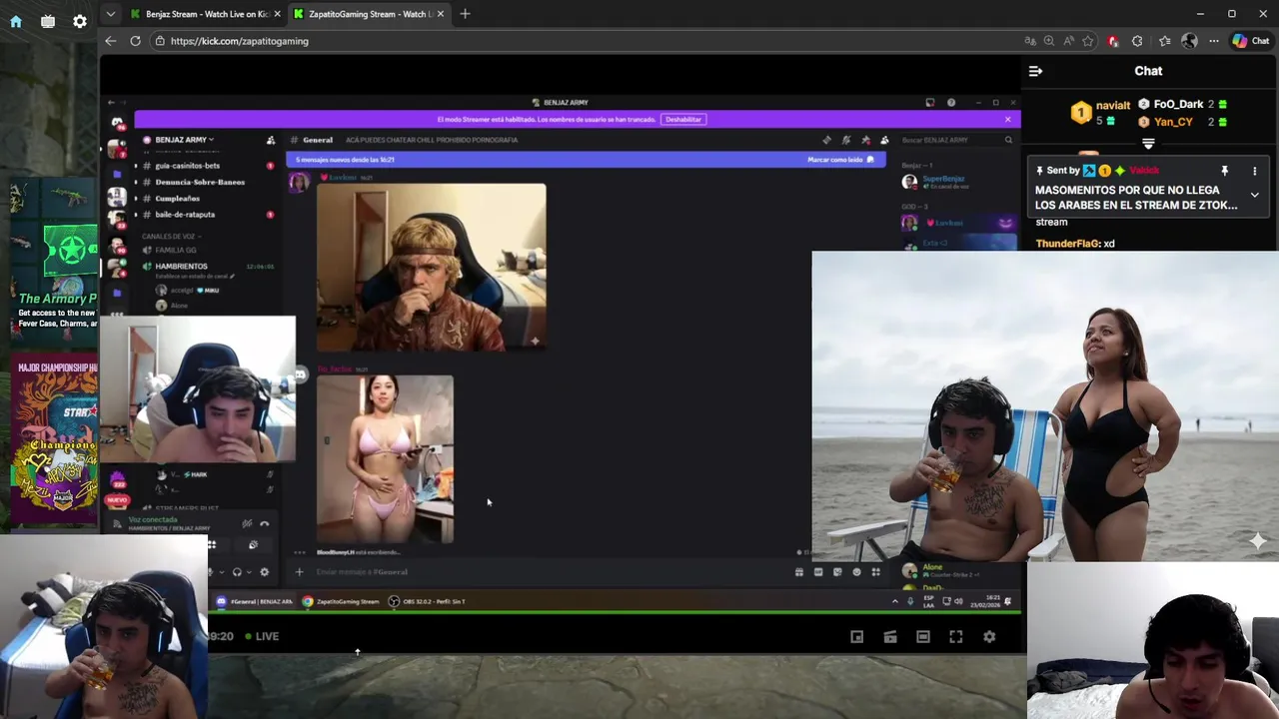1279x719 pixels.
Task: Open the Tyrion meme image
Action: coord(432,267)
